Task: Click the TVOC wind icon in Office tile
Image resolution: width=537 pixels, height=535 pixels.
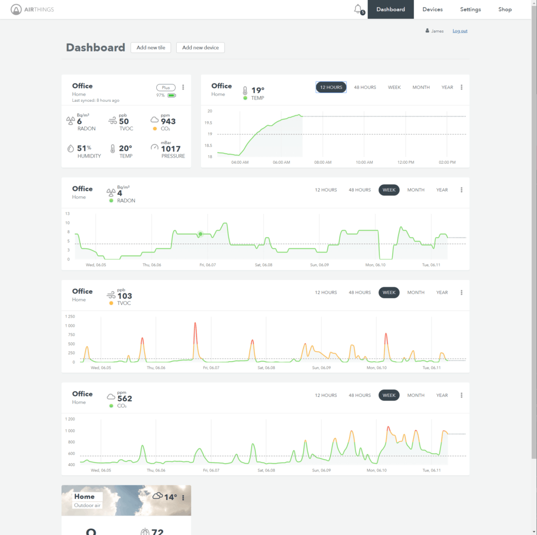Action: coord(112,121)
